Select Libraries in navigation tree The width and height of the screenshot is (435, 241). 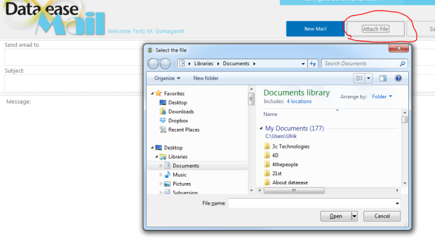(178, 157)
